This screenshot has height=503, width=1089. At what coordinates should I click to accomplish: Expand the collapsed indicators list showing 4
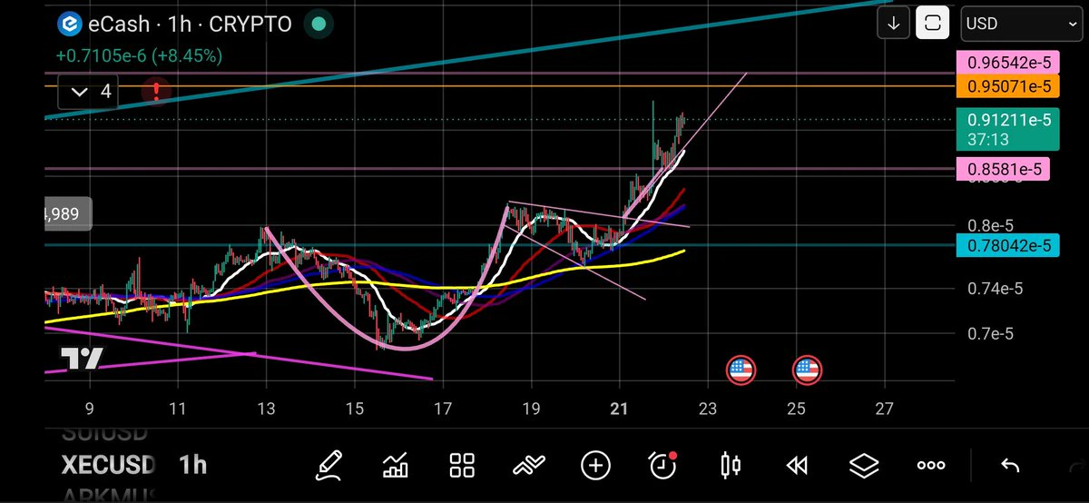[x=88, y=92]
